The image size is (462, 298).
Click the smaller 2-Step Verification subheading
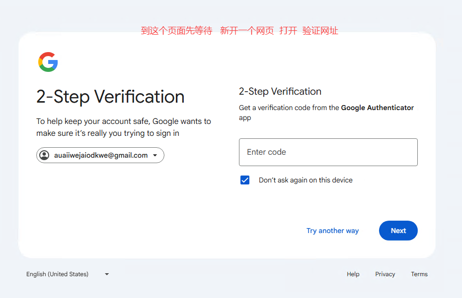pyautogui.click(x=280, y=91)
